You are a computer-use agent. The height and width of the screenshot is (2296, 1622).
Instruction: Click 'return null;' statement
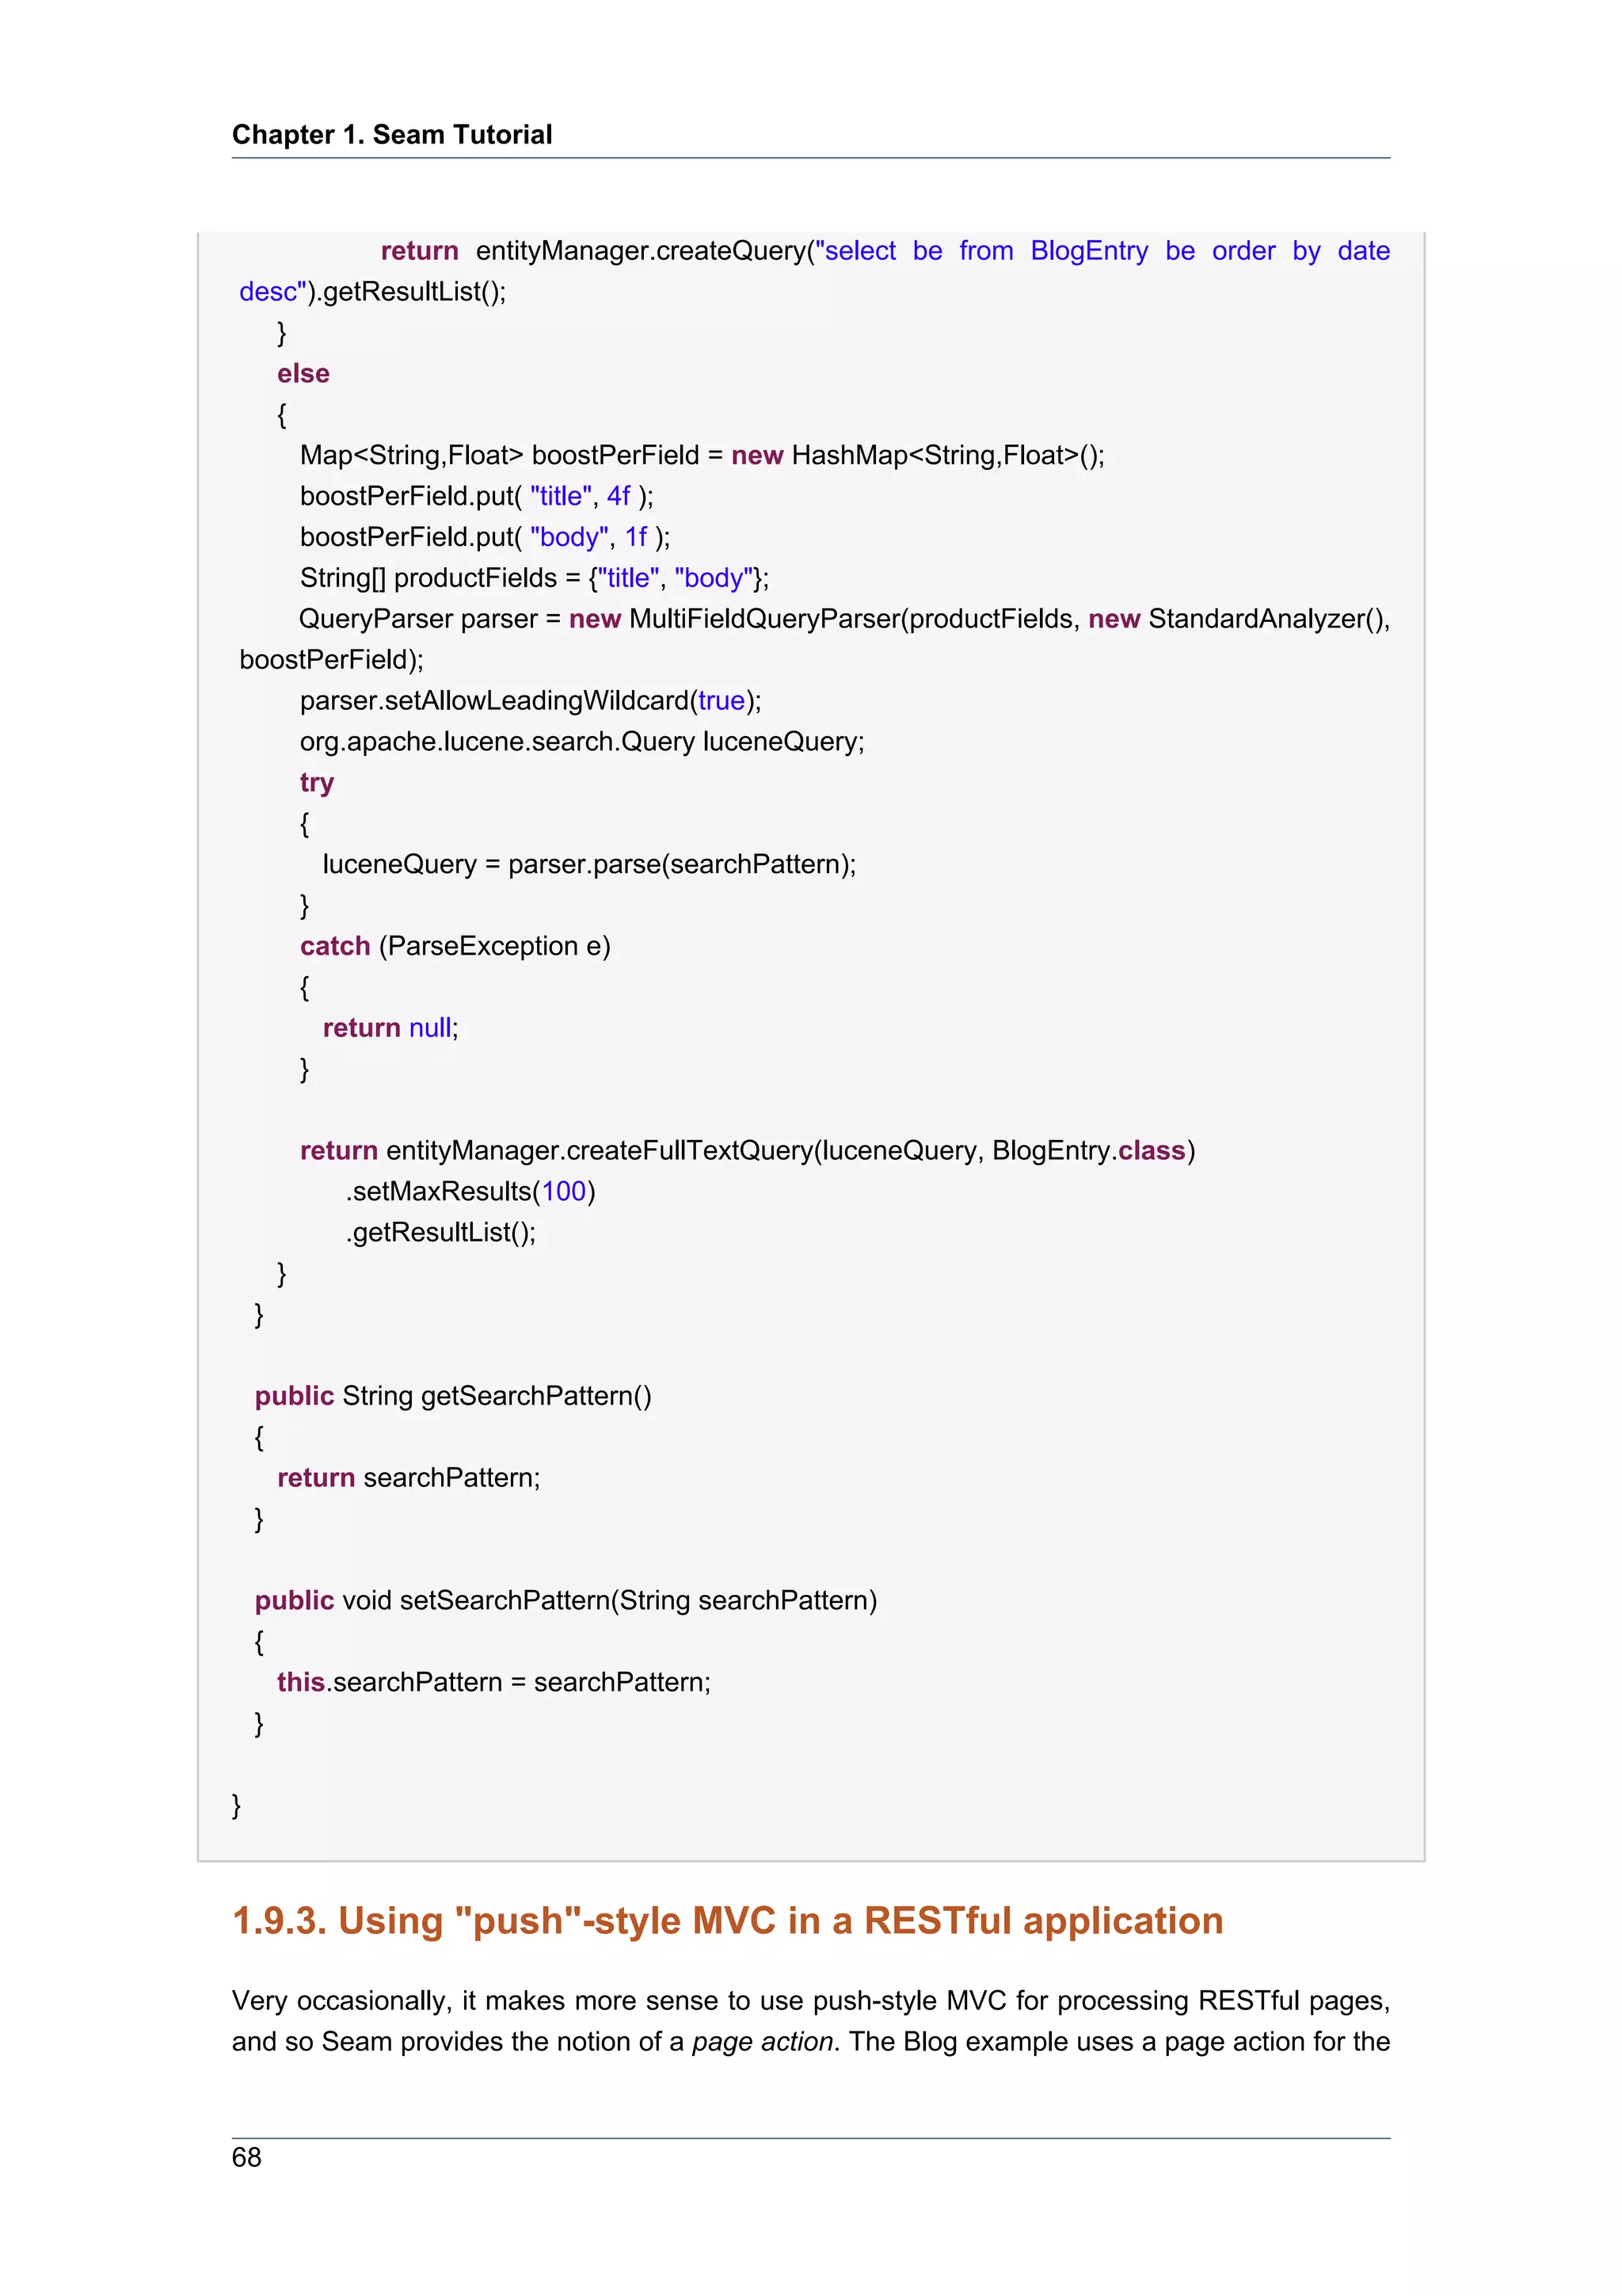point(390,1028)
